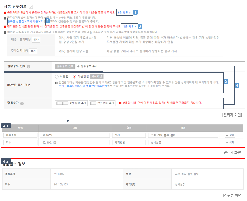The height and width of the screenshot is (201, 247).
Task: Click the gray 필수정보 선택 button
Action: pyautogui.click(x=65, y=66)
